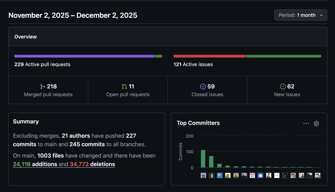Click the closed issues checkmark circle icon
The image size is (335, 192).
(203, 86)
